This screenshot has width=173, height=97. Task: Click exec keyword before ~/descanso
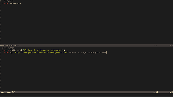tap(7, 4)
